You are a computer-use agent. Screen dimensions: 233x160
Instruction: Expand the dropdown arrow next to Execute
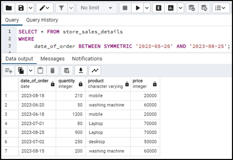(147, 8)
